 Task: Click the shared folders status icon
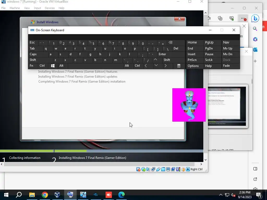click(163, 169)
